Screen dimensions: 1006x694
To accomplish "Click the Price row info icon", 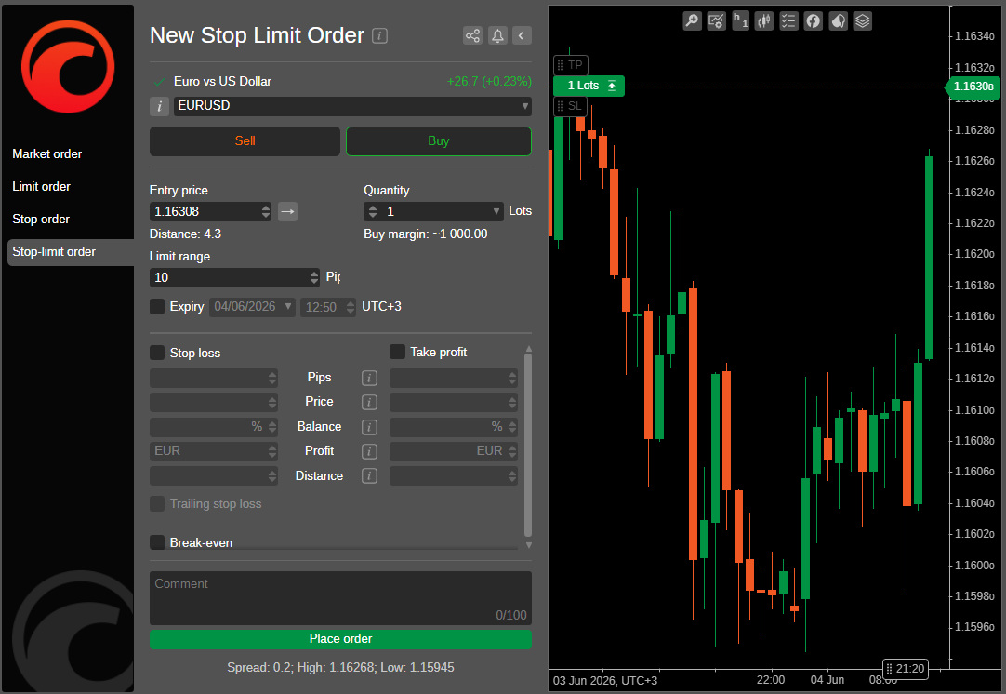I will (369, 402).
